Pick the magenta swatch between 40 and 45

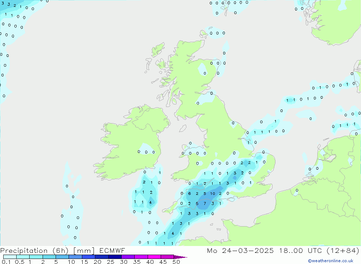pos(154,257)
